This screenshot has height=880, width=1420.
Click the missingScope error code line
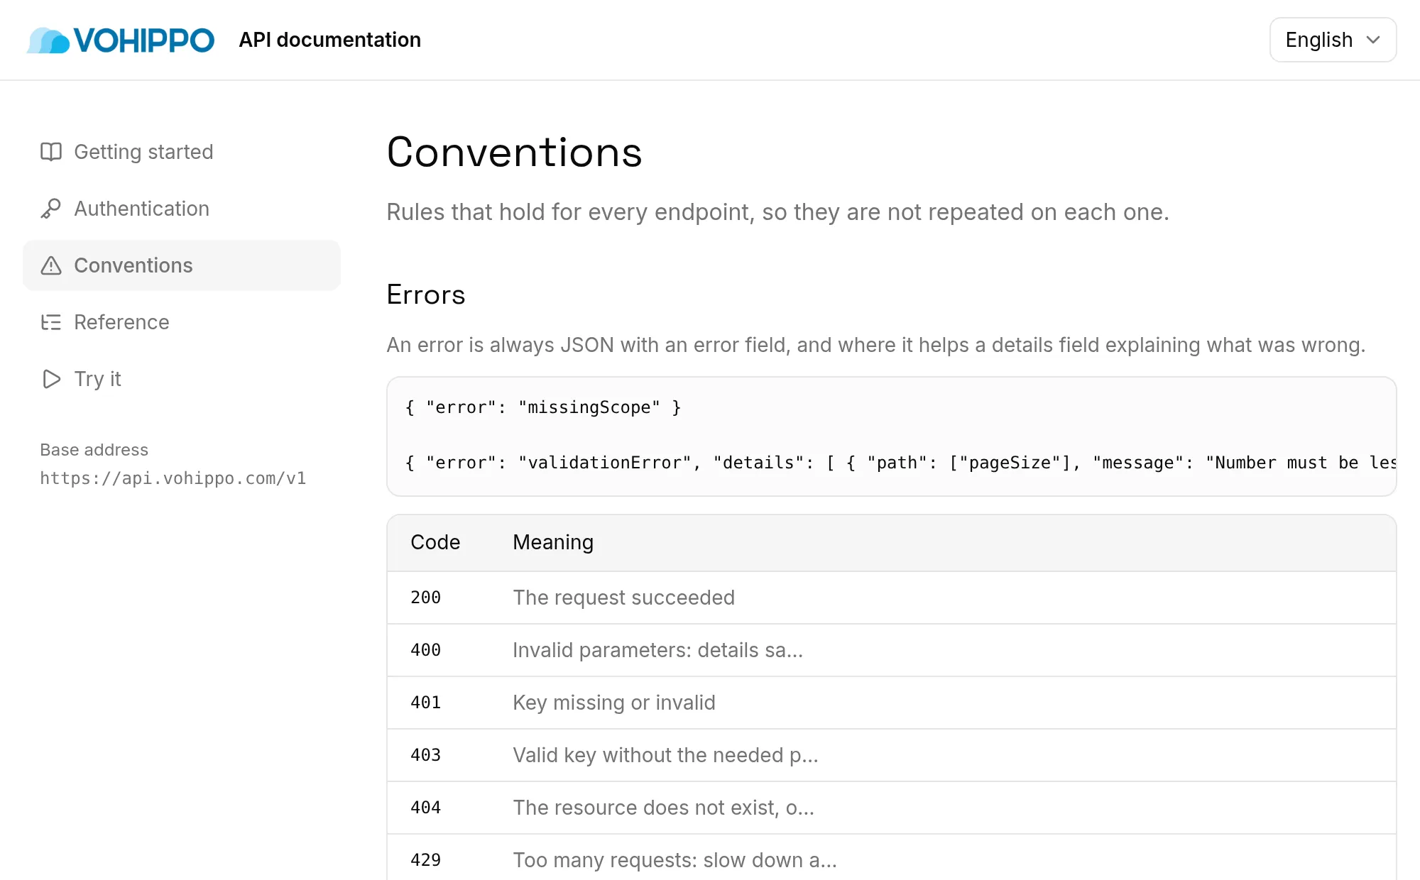(x=543, y=407)
